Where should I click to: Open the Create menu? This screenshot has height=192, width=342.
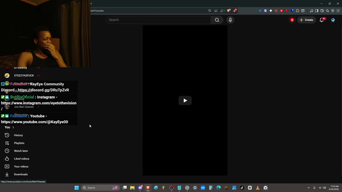306,20
